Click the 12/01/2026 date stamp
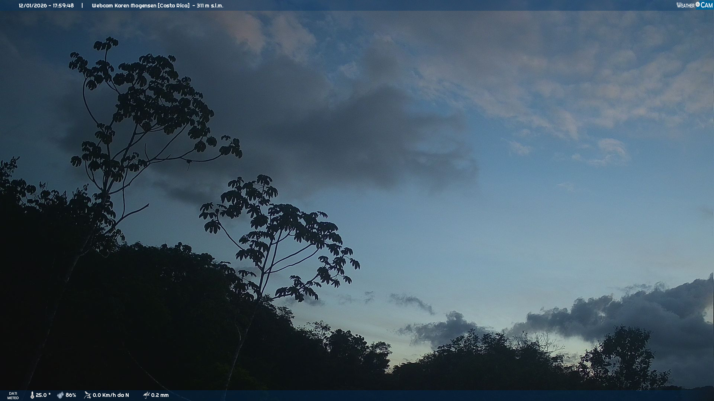The height and width of the screenshot is (401, 714). point(32,6)
